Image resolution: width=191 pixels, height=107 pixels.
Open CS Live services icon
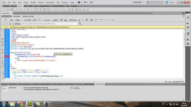[167, 2]
